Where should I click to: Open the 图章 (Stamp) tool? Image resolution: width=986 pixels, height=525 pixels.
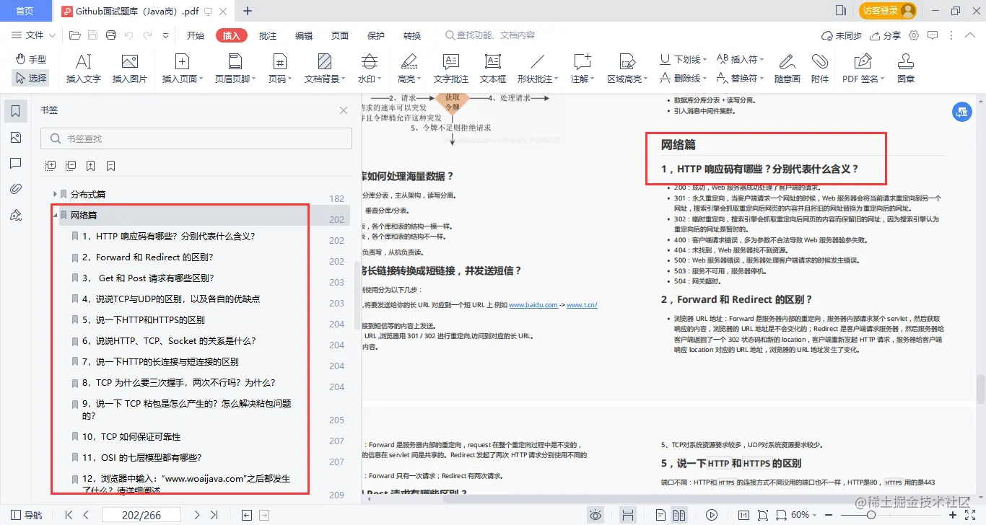click(905, 69)
